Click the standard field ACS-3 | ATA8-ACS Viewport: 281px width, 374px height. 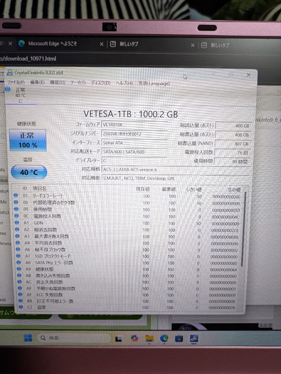[176, 170]
